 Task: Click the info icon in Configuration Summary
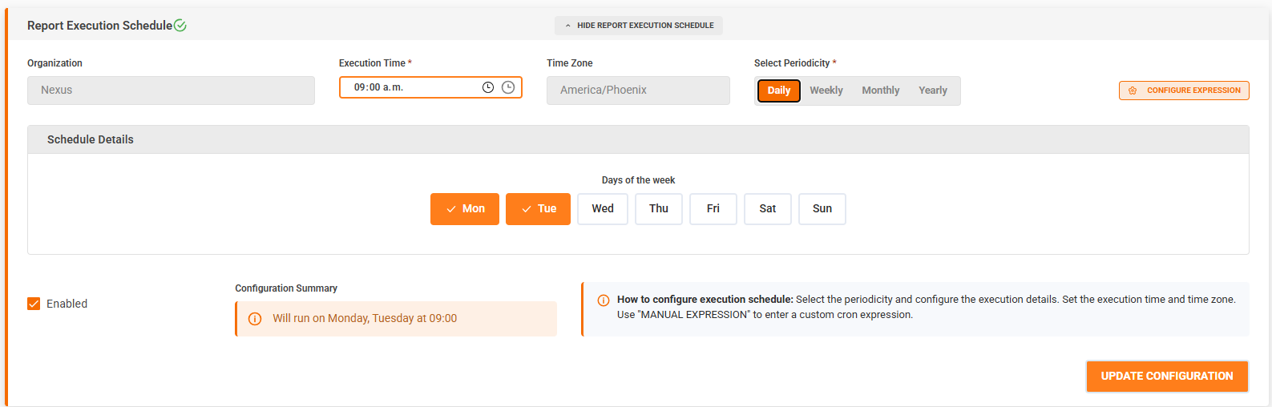point(255,319)
